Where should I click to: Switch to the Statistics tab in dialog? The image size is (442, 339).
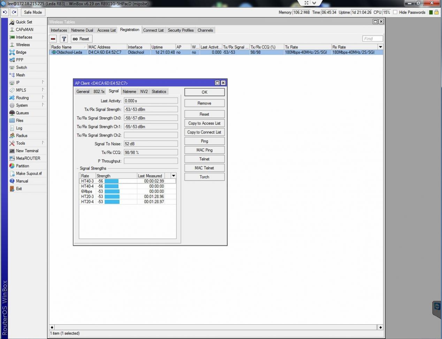click(159, 92)
